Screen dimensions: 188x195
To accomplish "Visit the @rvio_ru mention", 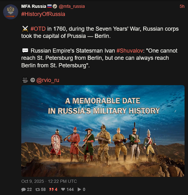I will (x=48, y=80).
